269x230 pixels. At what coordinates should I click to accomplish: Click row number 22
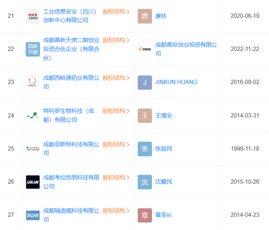click(11, 49)
